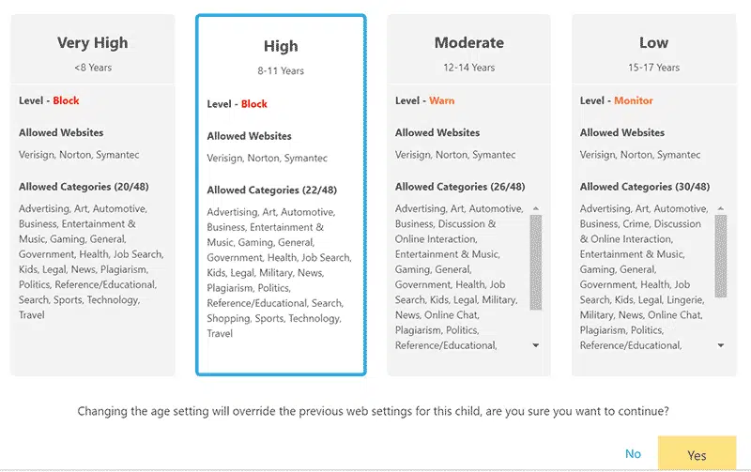Click the Moderate heading text
The width and height of the screenshot is (751, 472).
pyautogui.click(x=468, y=43)
